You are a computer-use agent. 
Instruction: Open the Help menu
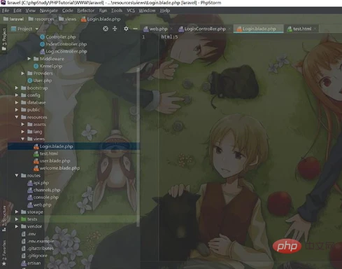(165, 11)
